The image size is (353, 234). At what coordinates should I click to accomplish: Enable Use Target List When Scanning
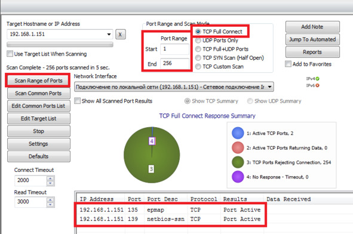click(x=10, y=54)
